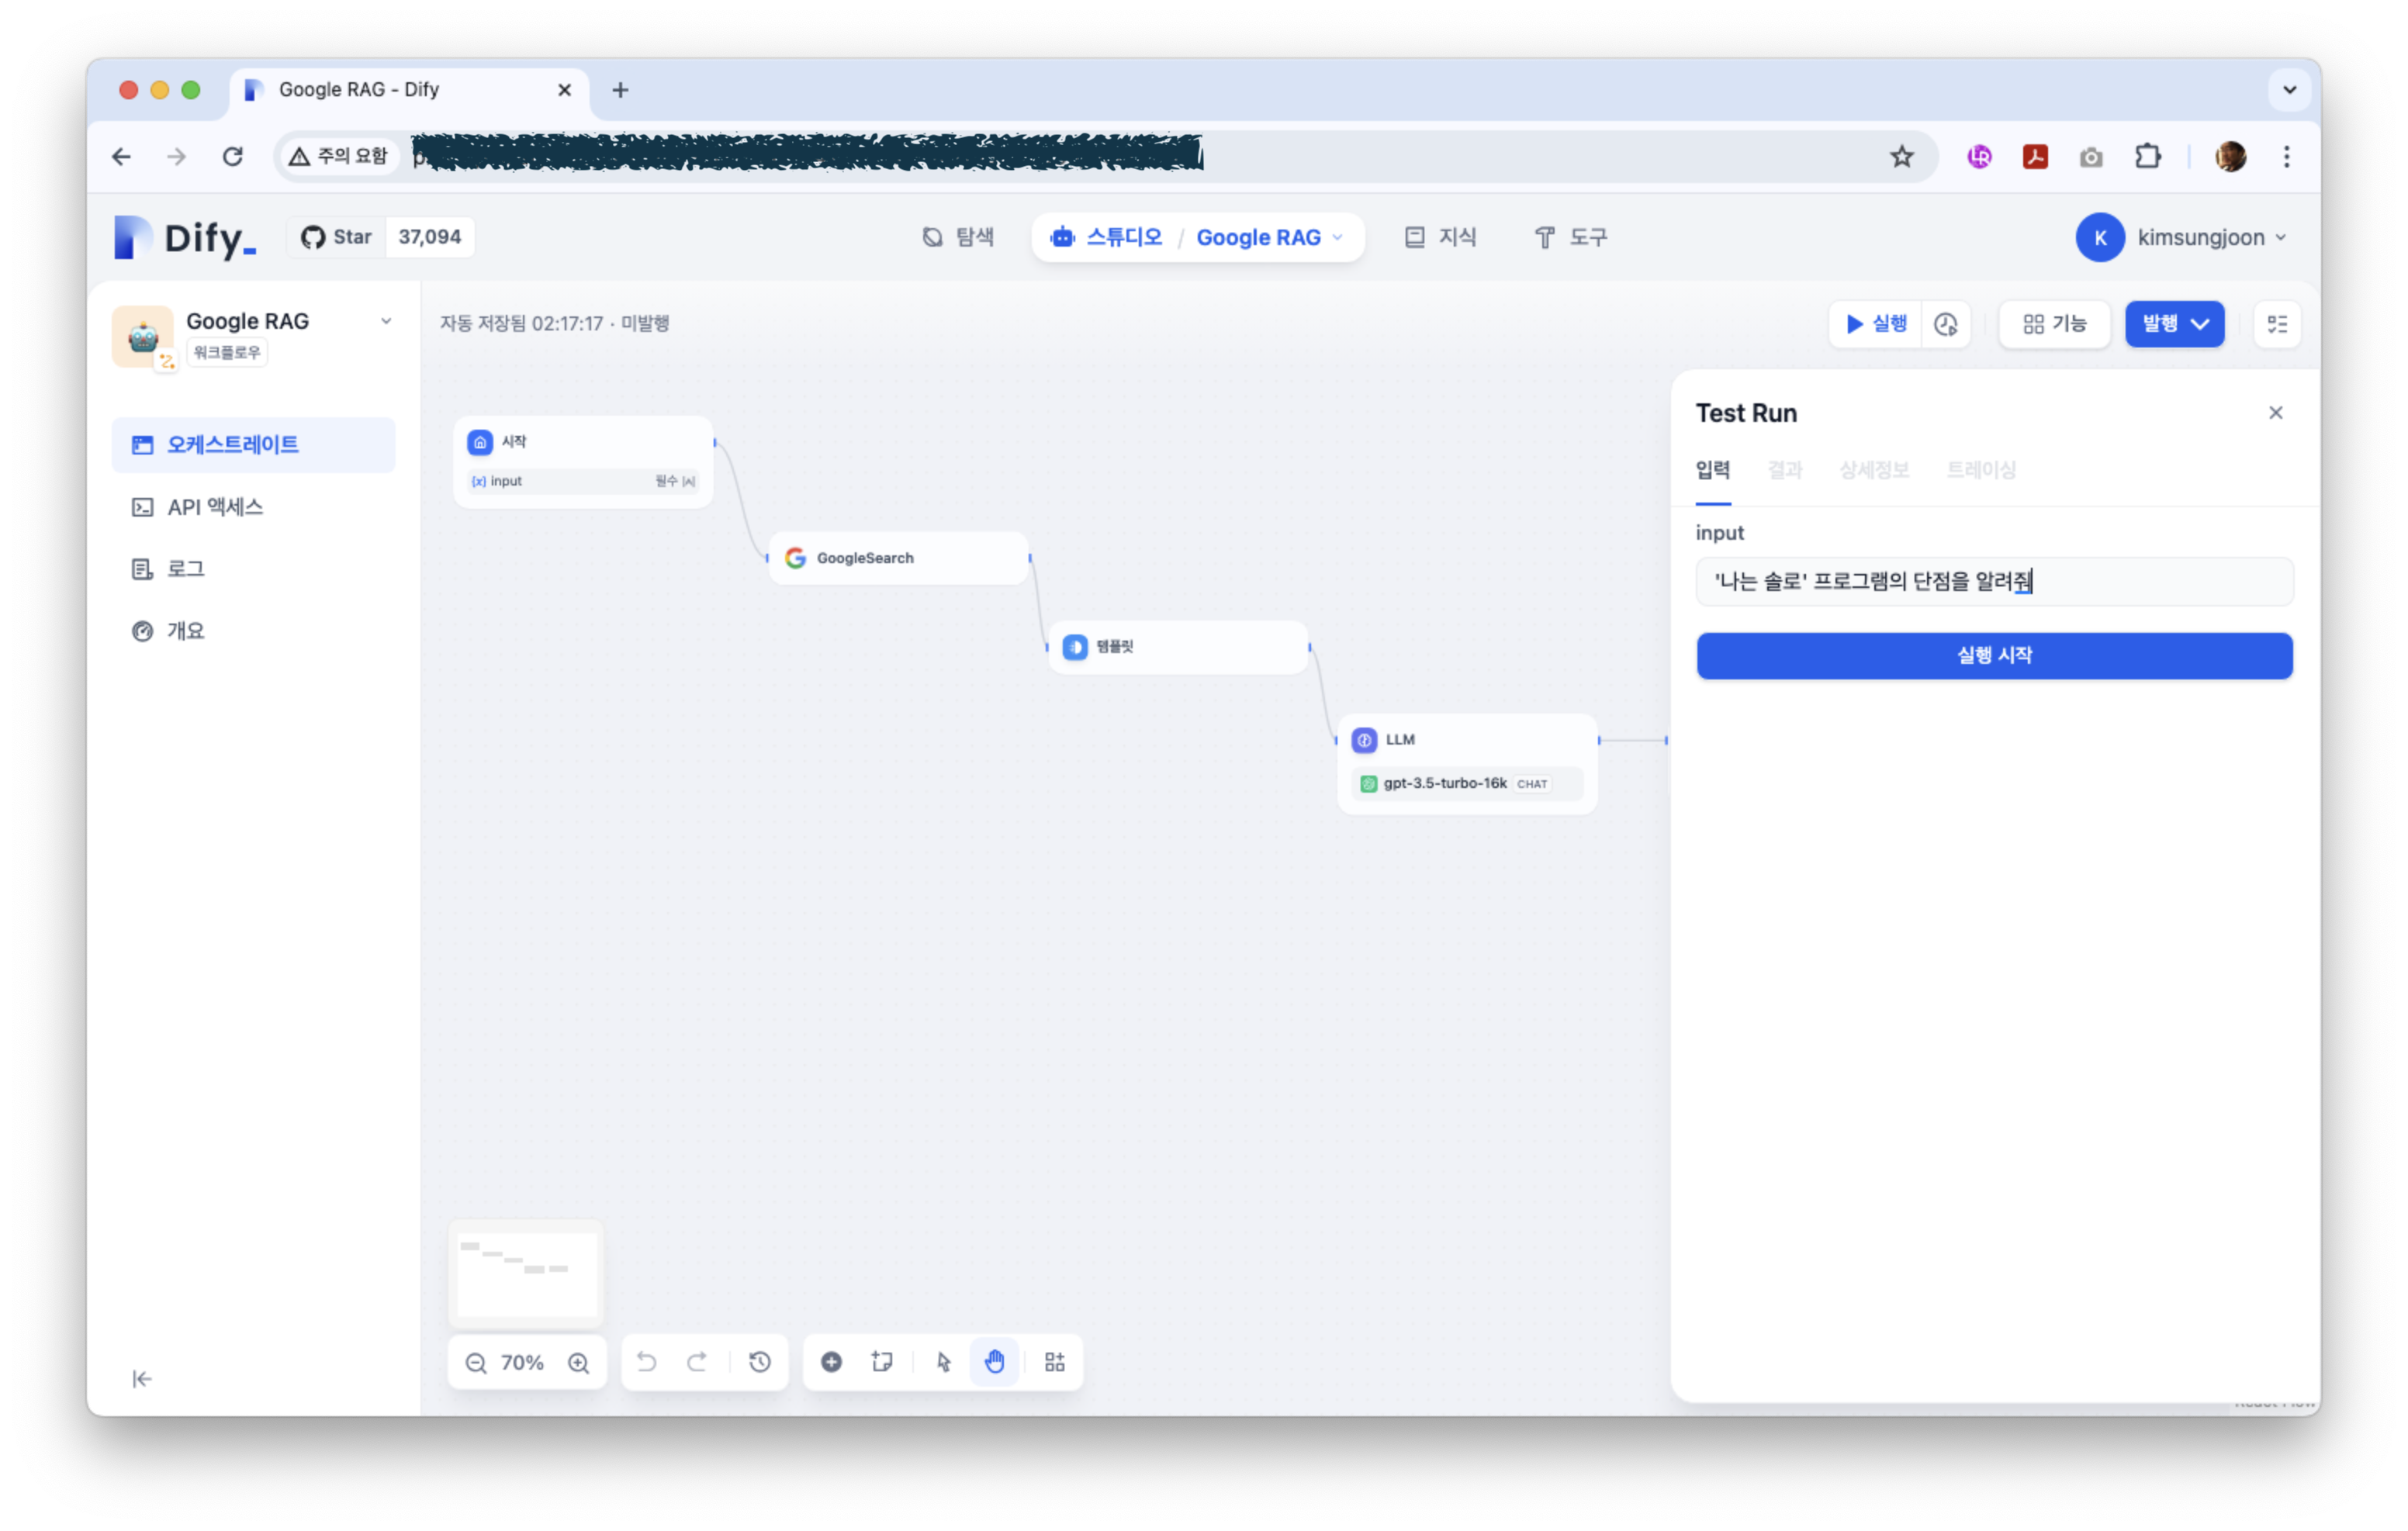
Task: Click the add note icon in the bottom toolbar
Action: (x=882, y=1362)
